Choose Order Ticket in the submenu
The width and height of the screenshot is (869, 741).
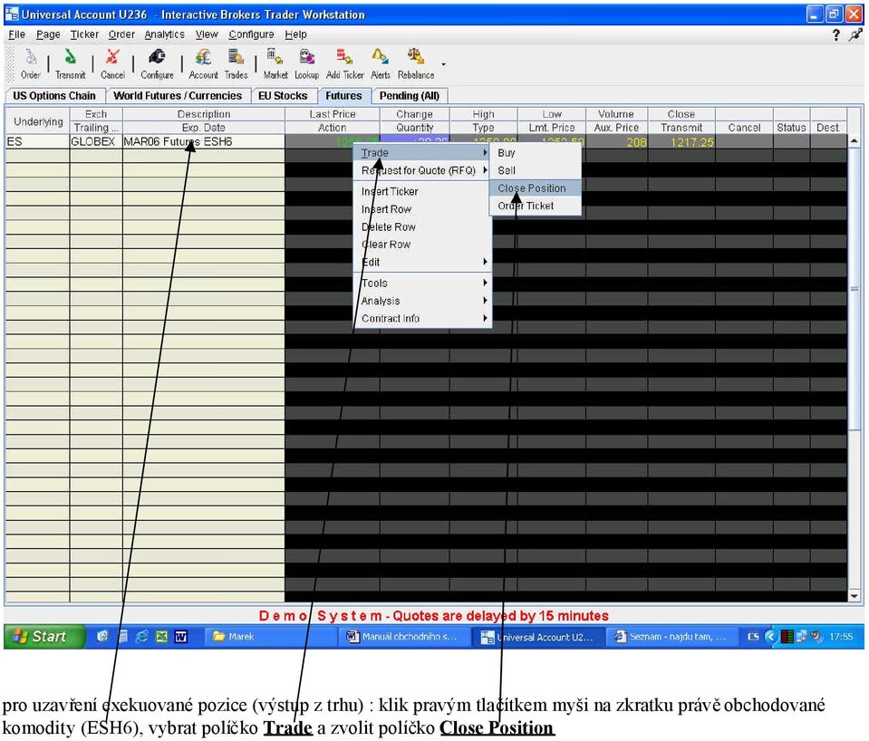(x=536, y=206)
